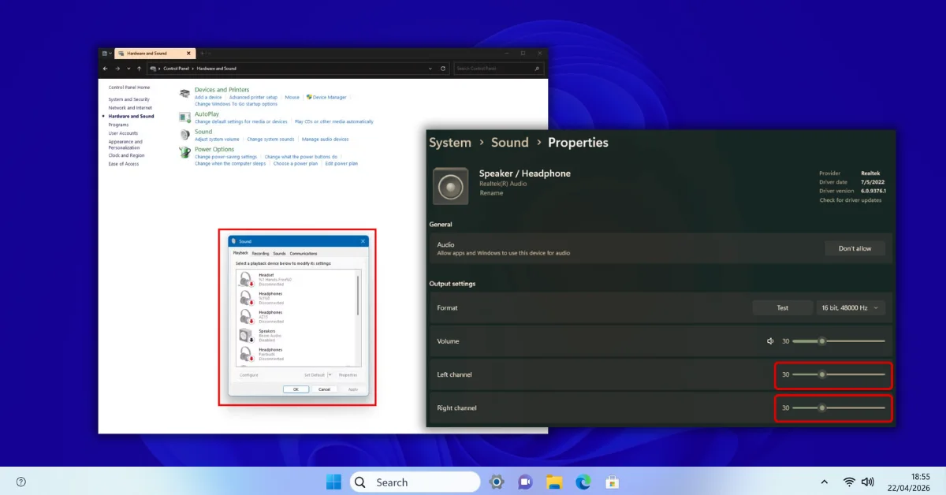The height and width of the screenshot is (495, 946).
Task: Open the Set Default dropdown arrow
Action: pos(329,374)
